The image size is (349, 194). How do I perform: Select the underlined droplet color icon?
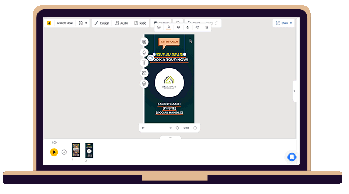[x=169, y=27]
